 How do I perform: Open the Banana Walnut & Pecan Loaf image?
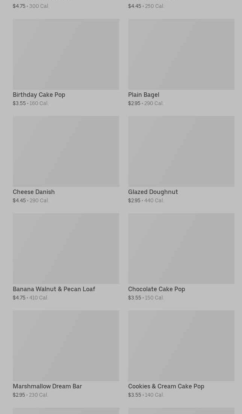click(66, 248)
